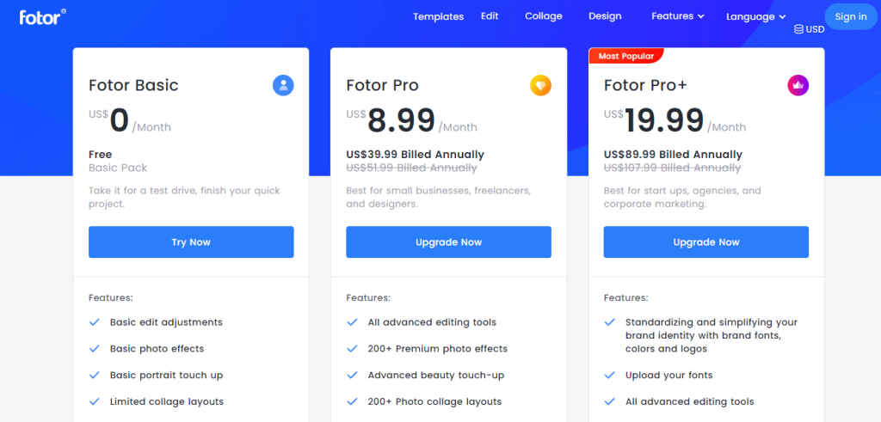Select Edit in the navigation bar
Viewport: 881px width, 422px height.
point(490,16)
